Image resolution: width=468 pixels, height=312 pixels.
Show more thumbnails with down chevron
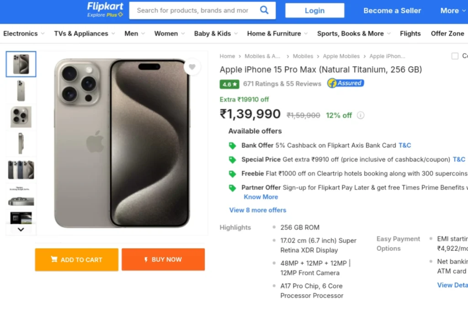click(x=21, y=229)
